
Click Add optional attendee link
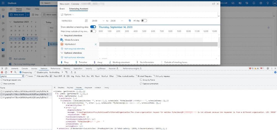[73, 58]
